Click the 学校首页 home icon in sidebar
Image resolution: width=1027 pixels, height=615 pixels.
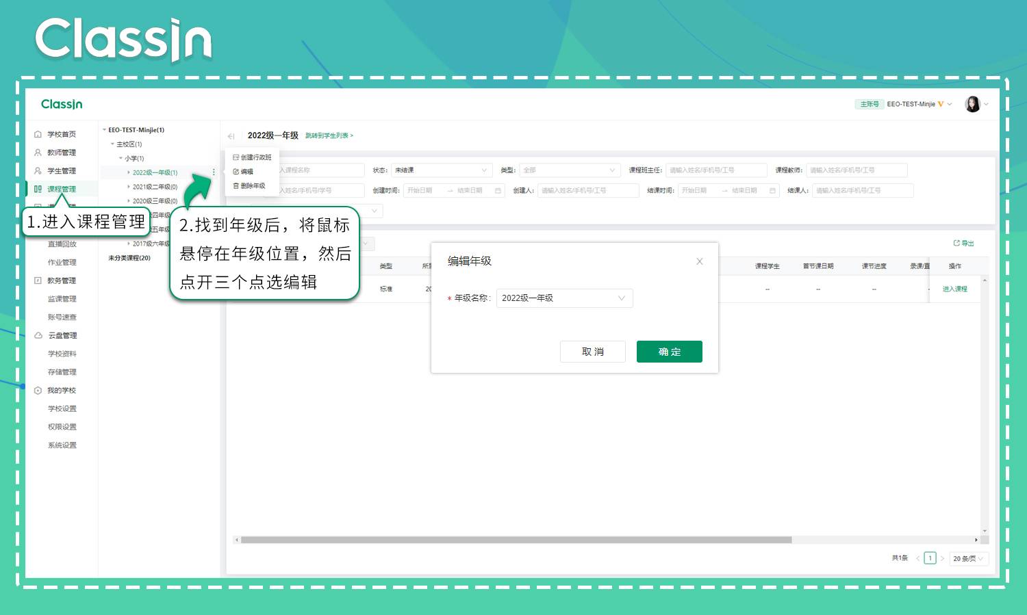tap(38, 134)
